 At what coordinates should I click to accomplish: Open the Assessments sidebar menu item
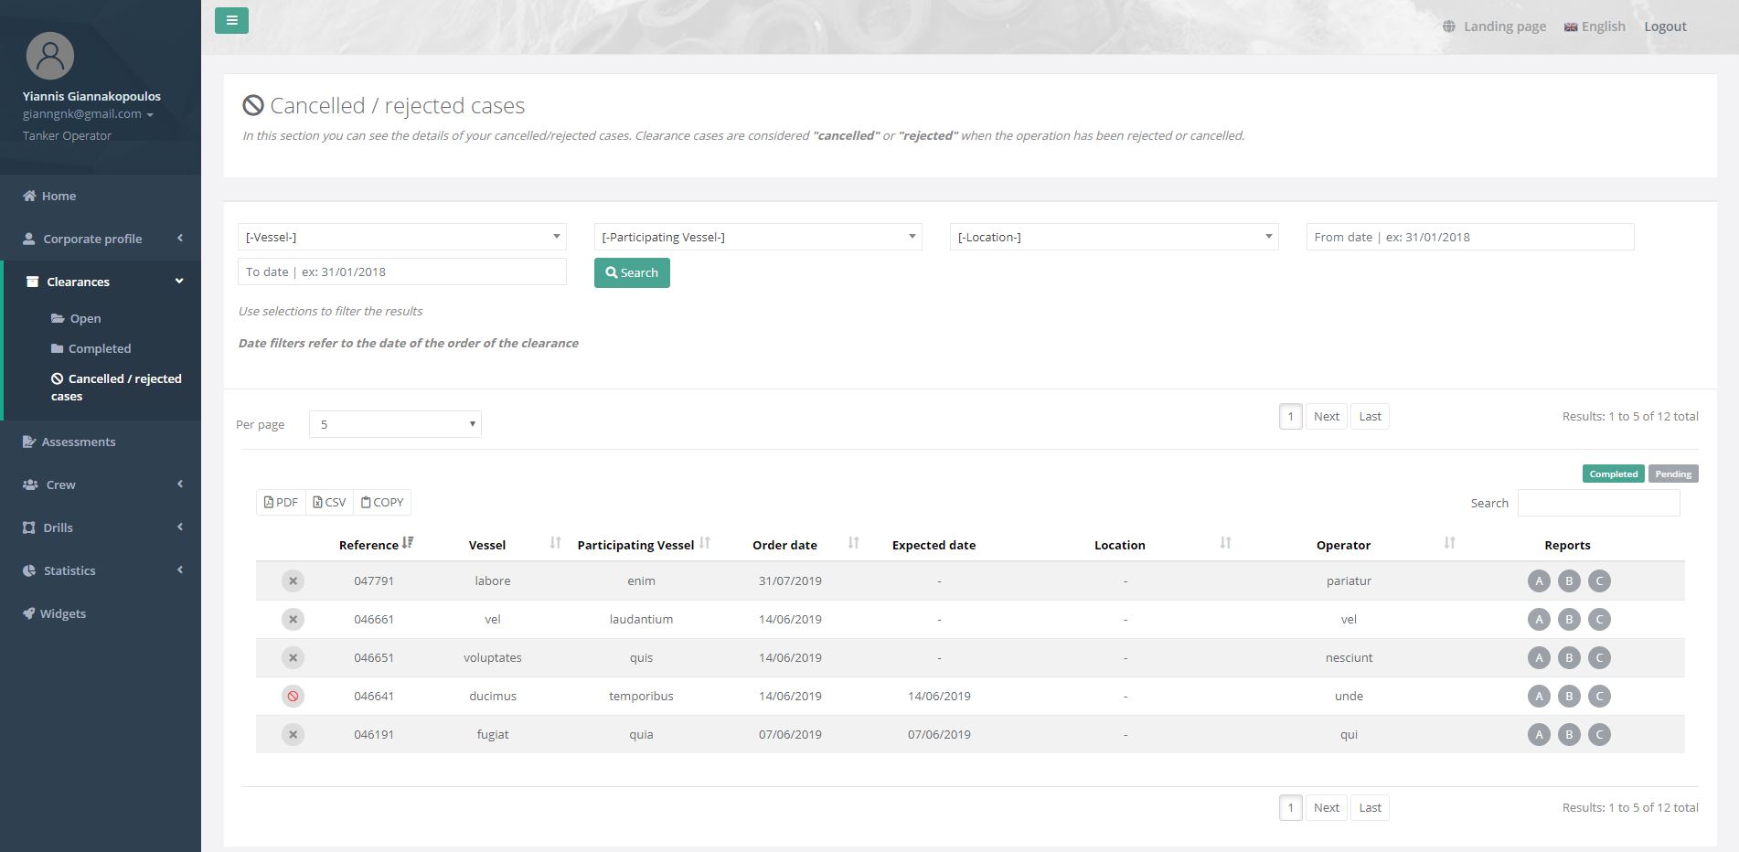coord(79,442)
